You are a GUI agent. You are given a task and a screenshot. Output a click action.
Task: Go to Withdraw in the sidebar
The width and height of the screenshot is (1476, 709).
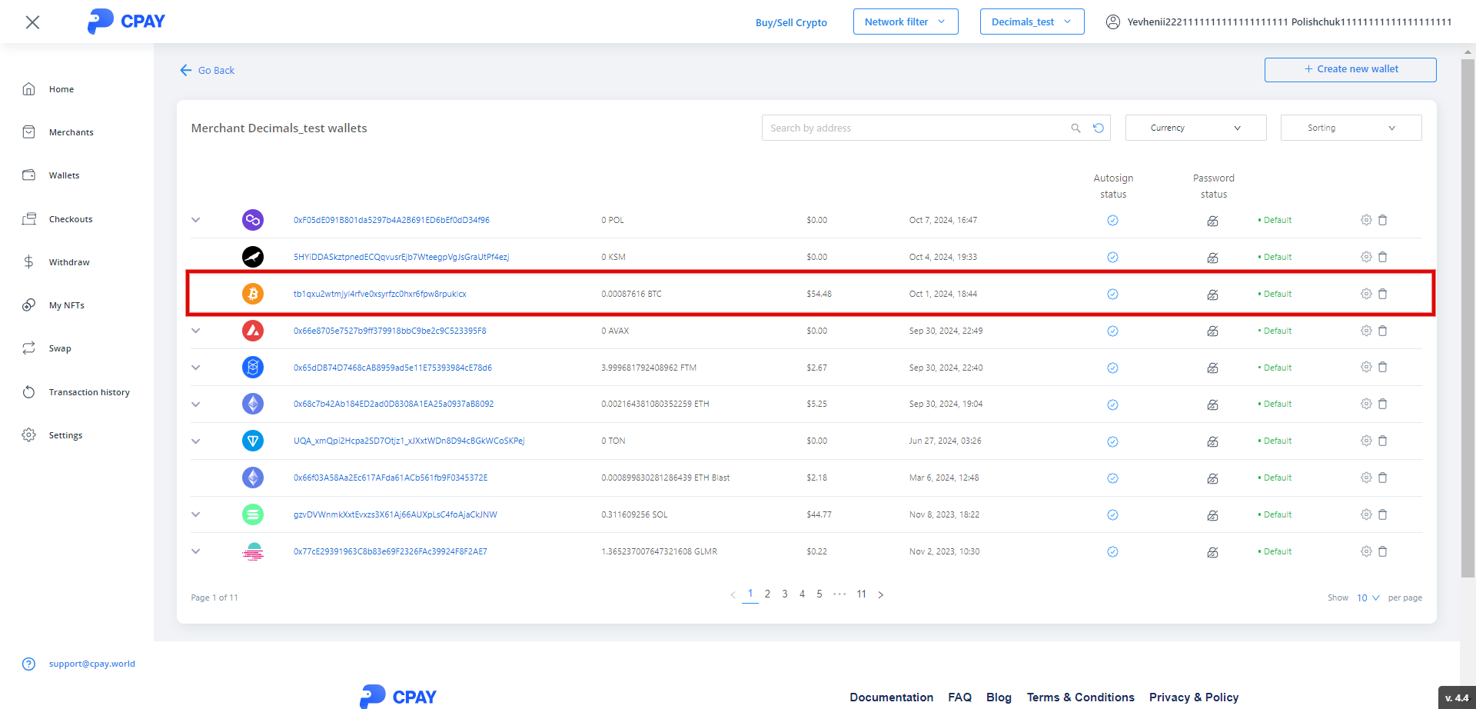tap(69, 262)
